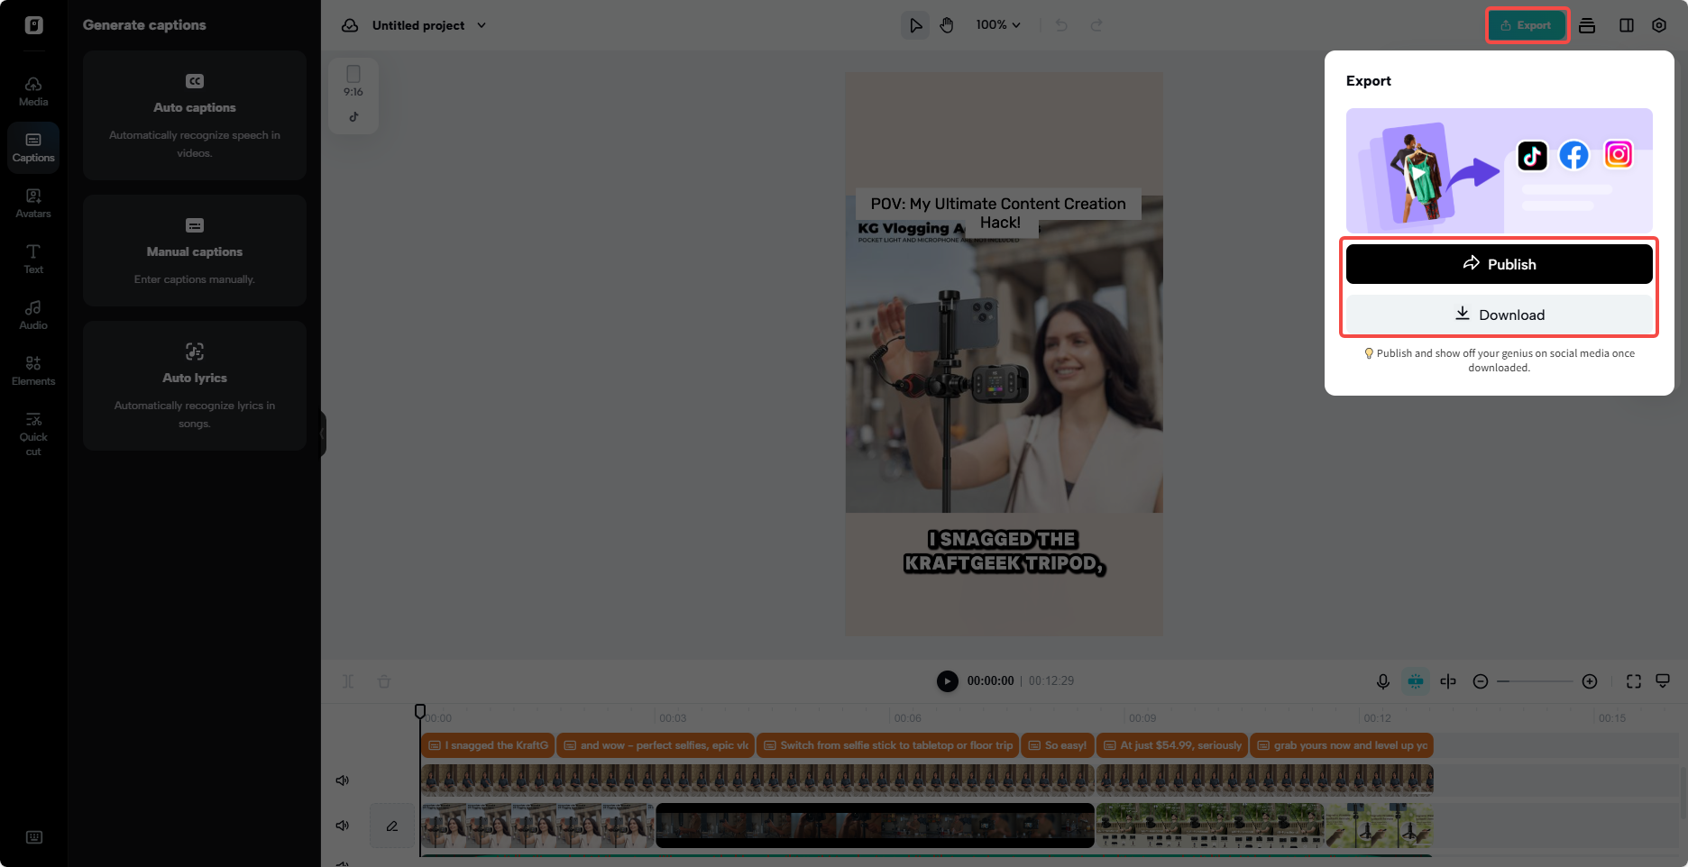Open the preview display options dropdown

pos(1664,681)
